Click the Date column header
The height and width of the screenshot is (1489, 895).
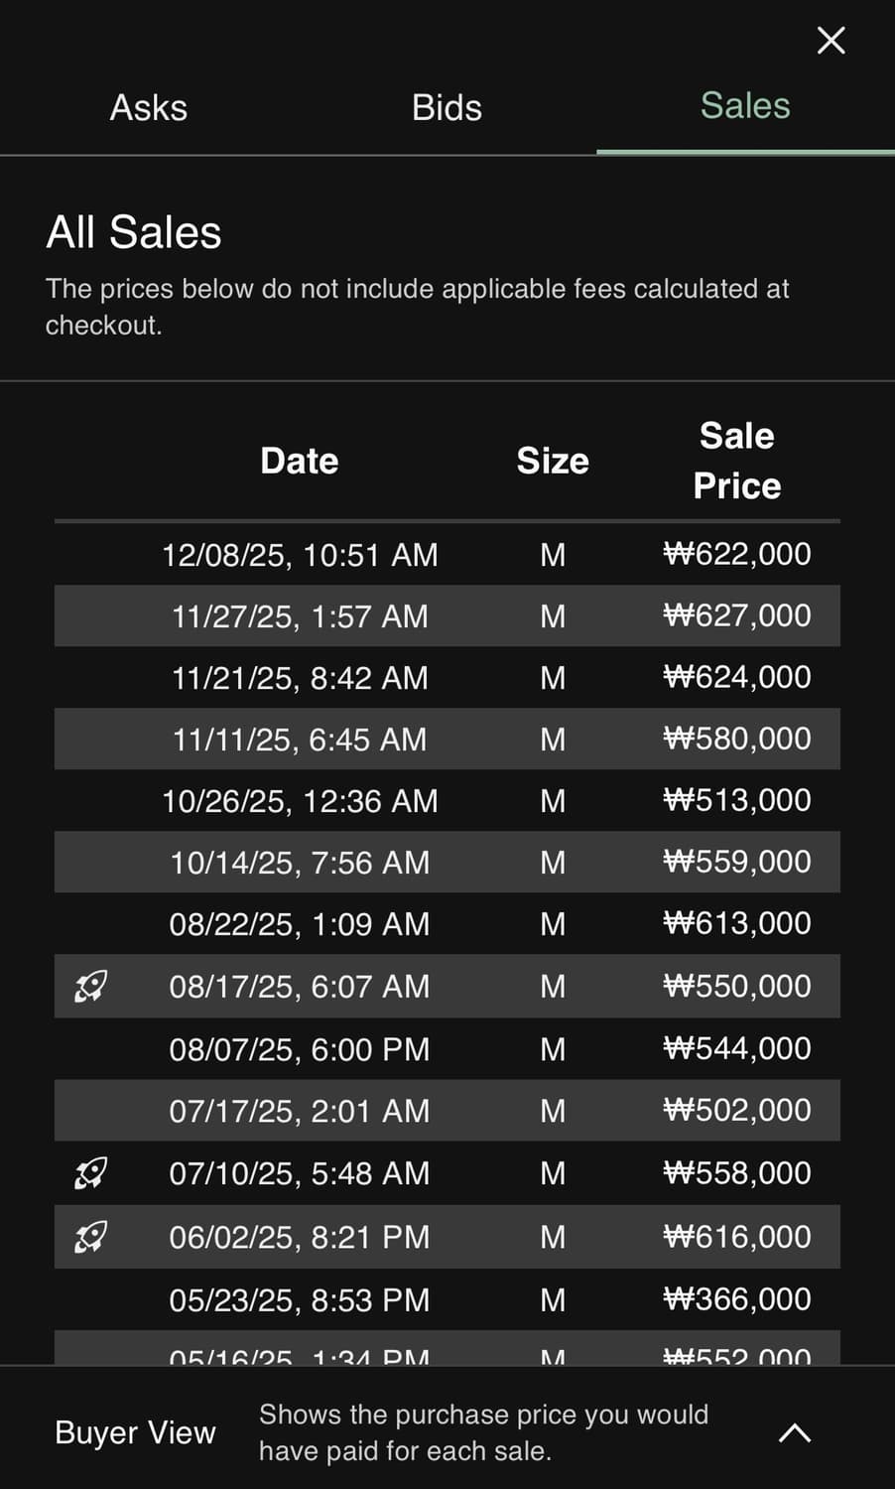click(299, 461)
